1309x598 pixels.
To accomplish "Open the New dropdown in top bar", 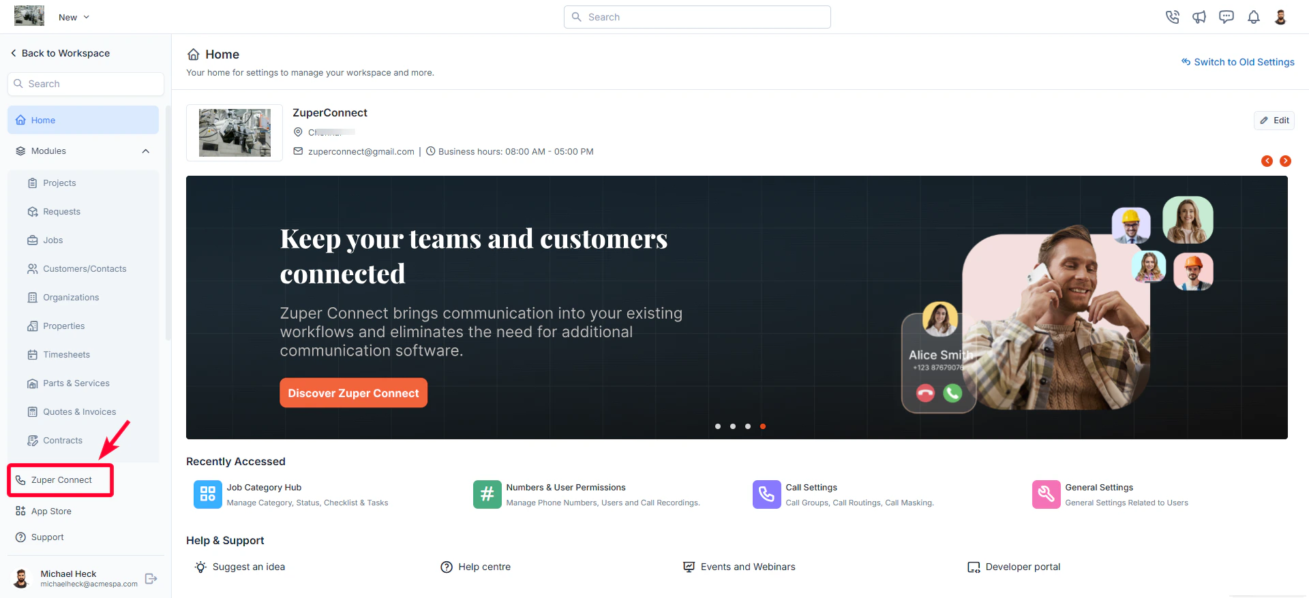I will click(x=74, y=17).
